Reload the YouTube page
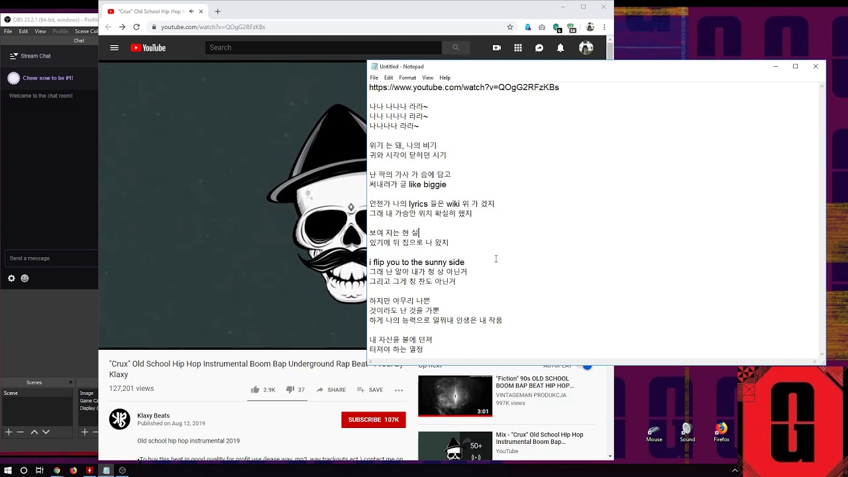The height and width of the screenshot is (477, 848). click(x=136, y=27)
